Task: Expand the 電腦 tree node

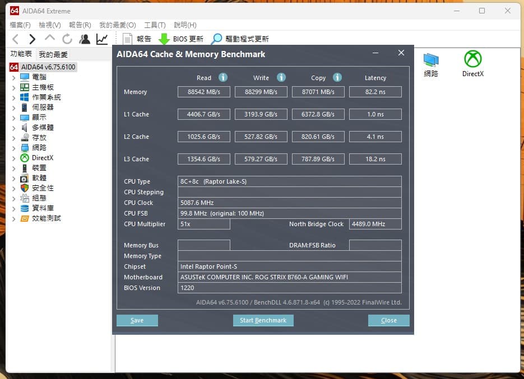Action: [x=13, y=78]
